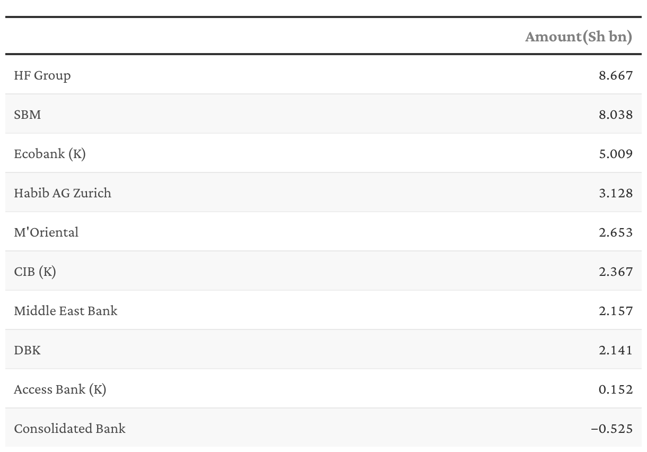Select the 8.038 value for SBM
The width and height of the screenshot is (647, 452).
616,115
